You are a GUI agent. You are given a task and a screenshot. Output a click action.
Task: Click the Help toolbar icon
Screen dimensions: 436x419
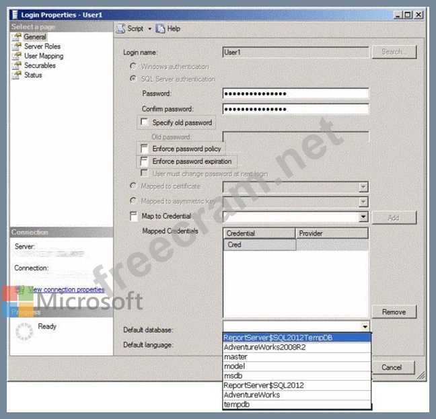pos(160,29)
